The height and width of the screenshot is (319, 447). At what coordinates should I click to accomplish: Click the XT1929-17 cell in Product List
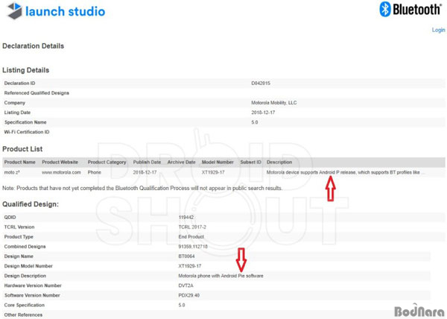(x=213, y=172)
